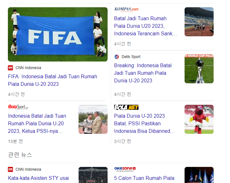Image resolution: width=230 pixels, height=183 pixels.
Task: Open '5 Calon Tuan Rumah Piala' article
Action: coord(144,178)
